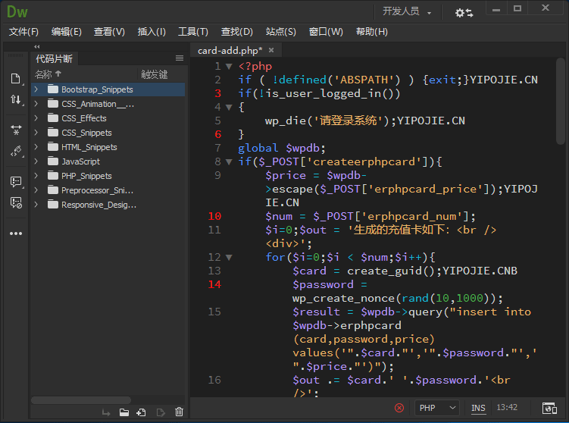Click the red error status icon
The image size is (569, 423).
click(x=399, y=408)
